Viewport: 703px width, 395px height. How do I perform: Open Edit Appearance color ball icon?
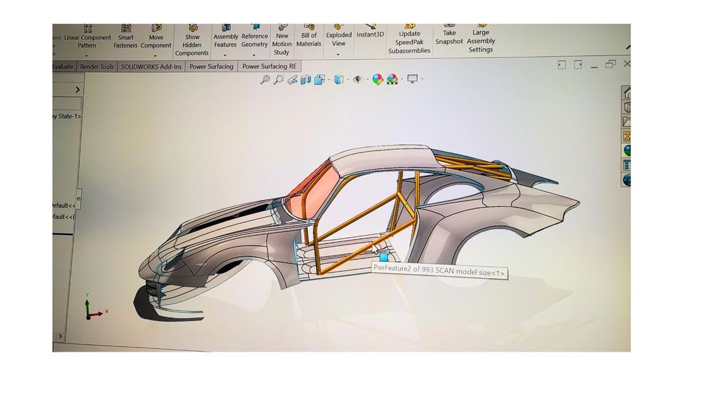[x=377, y=80]
